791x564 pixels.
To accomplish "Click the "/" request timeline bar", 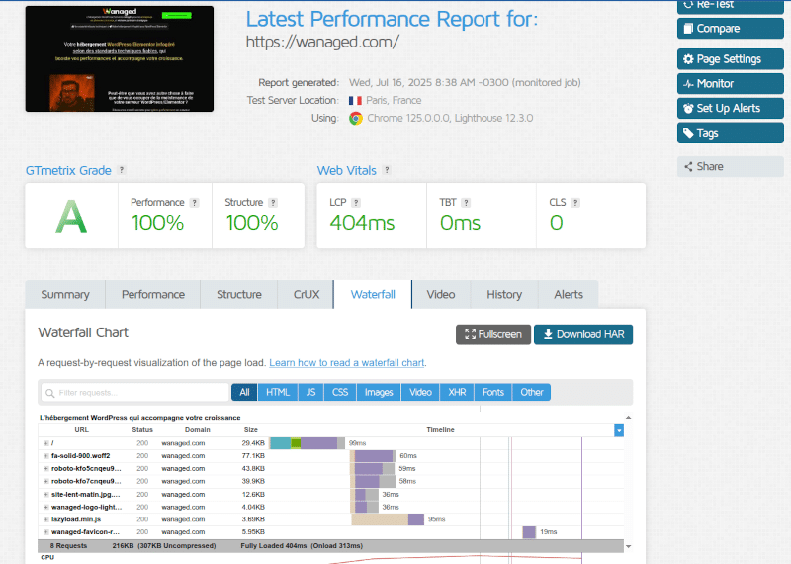I will [308, 443].
